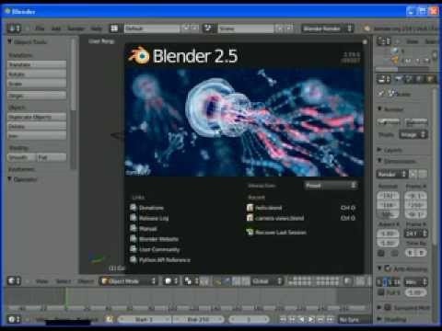Open the splash Interaction preset dropdown
The image size is (442, 331).
331,186
